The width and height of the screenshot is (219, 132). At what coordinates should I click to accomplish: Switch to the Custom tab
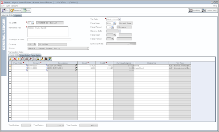click(x=18, y=15)
